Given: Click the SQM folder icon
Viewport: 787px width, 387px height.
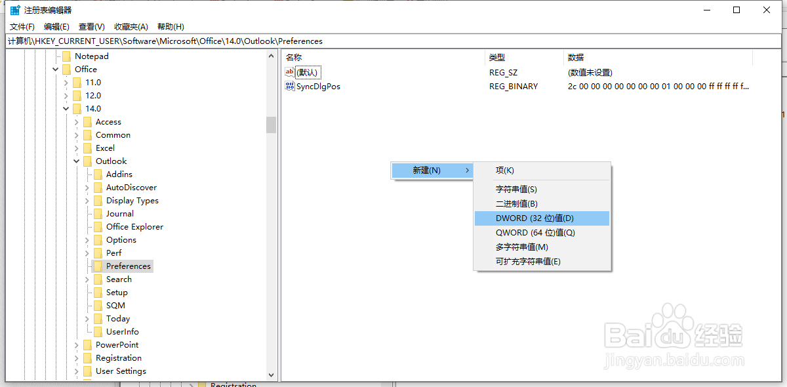Looking at the screenshot, I should pos(98,305).
